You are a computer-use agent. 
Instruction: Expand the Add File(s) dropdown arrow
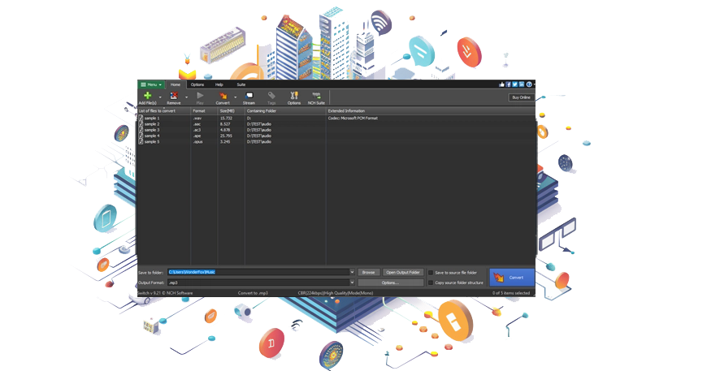click(160, 97)
